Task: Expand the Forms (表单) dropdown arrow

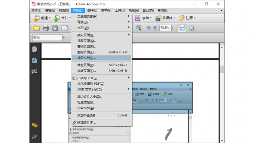Action: (x=151, y=18)
